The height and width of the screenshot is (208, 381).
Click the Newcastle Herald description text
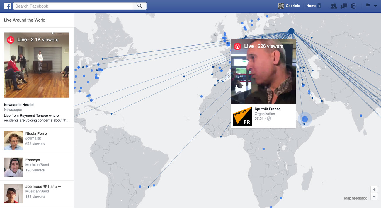tap(37, 118)
